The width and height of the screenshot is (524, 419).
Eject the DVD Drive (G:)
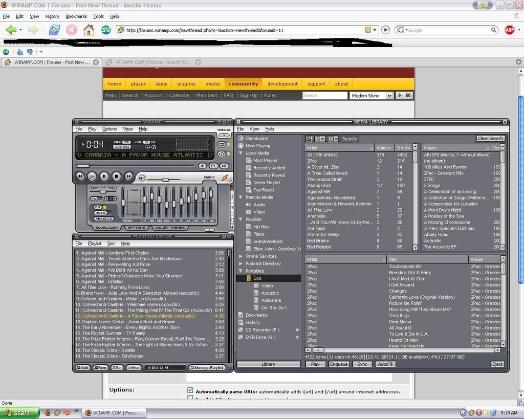(297, 337)
